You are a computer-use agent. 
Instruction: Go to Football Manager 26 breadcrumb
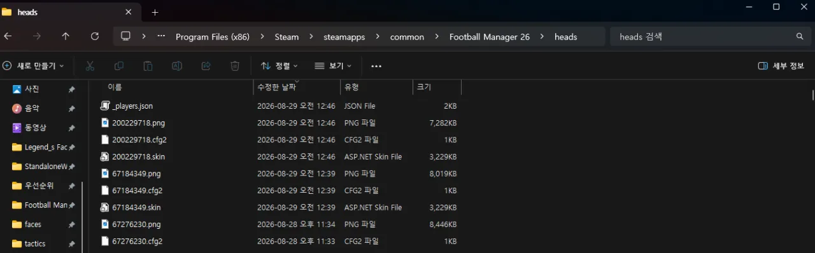click(490, 37)
